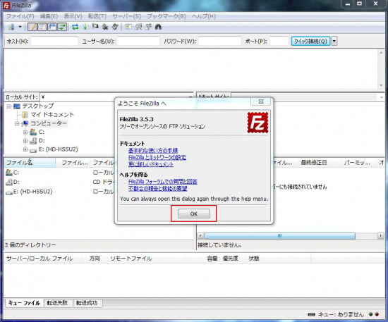Image resolution: width=388 pixels, height=322 pixels.
Task: Focus the パスワード(W) input field
Action: click(x=219, y=41)
